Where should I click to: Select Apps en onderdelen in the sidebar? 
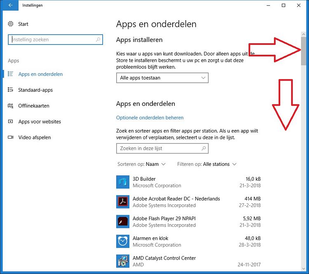point(40,74)
